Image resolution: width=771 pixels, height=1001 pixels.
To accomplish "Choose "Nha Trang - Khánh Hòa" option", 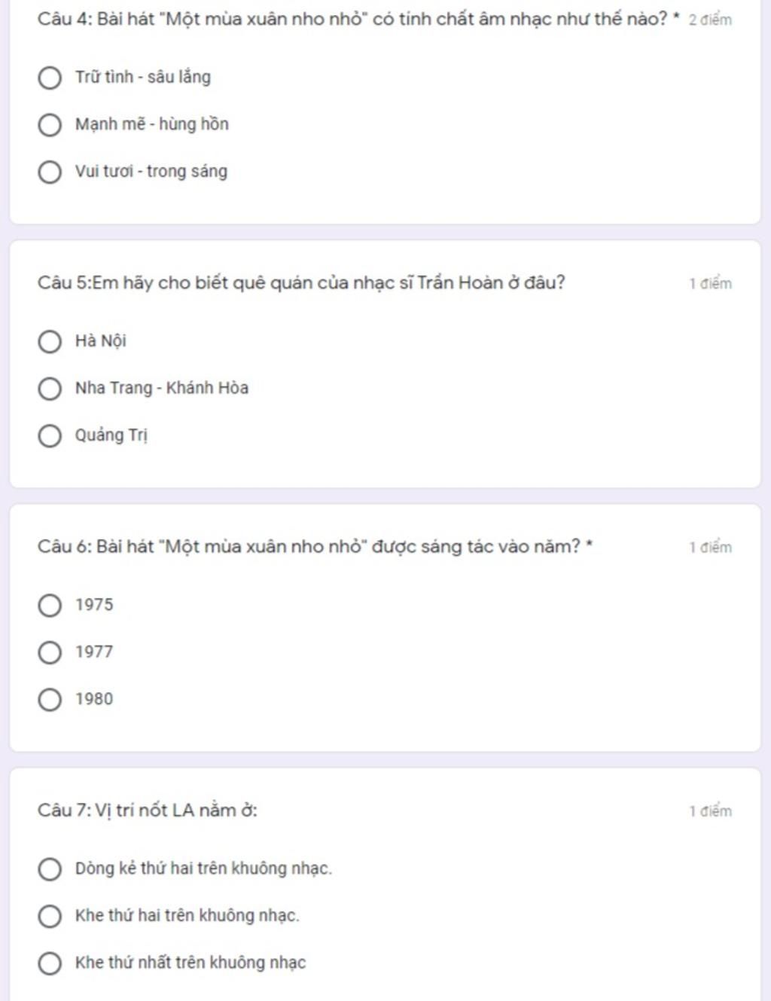I will point(50,389).
